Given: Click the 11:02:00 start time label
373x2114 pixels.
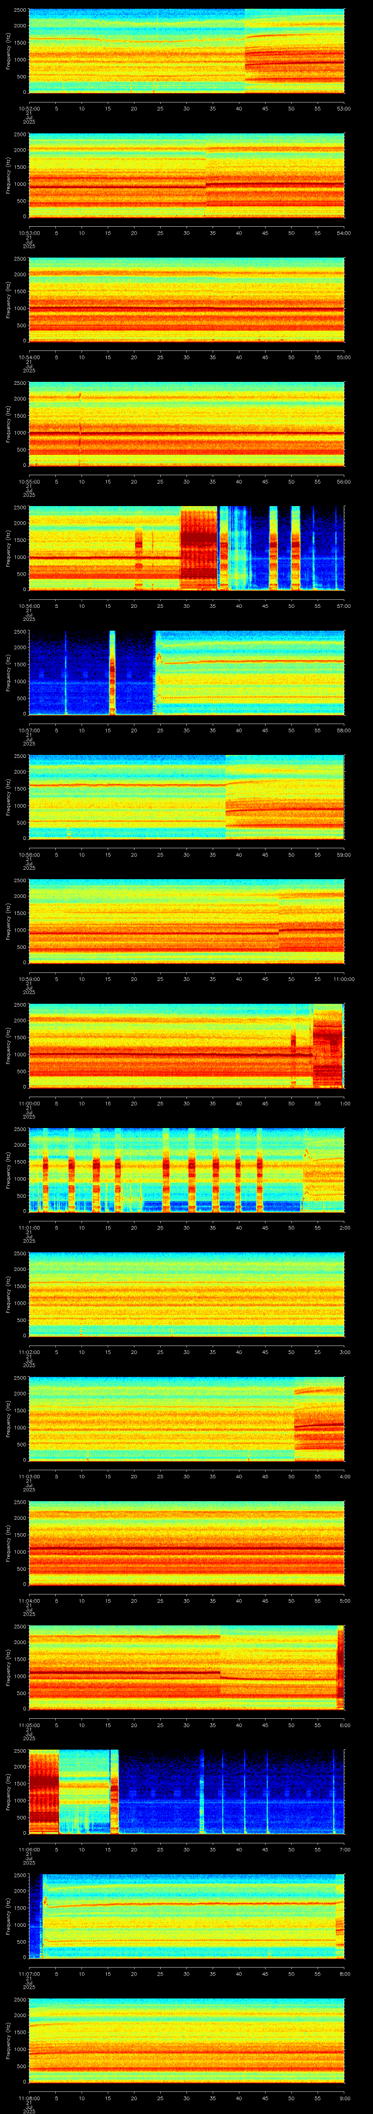Looking at the screenshot, I should pos(29,1352).
